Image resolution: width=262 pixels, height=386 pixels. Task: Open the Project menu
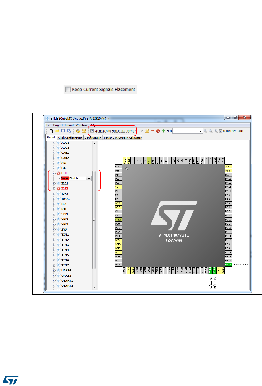[58, 125]
